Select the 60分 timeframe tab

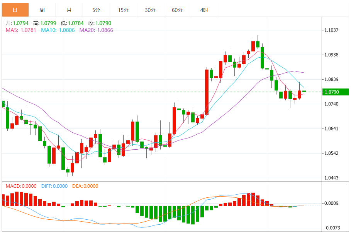(x=178, y=10)
